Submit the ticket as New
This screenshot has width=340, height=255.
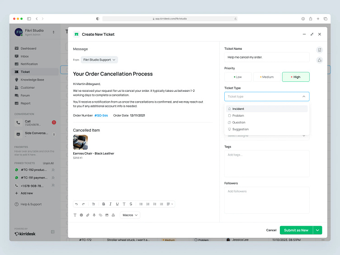pos(296,230)
